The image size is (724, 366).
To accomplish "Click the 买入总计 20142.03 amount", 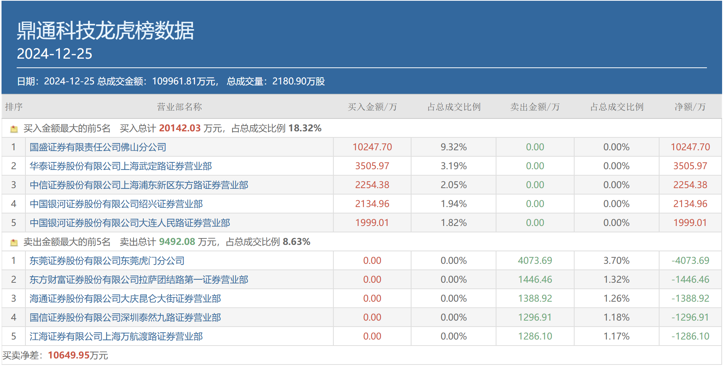I will click(179, 128).
